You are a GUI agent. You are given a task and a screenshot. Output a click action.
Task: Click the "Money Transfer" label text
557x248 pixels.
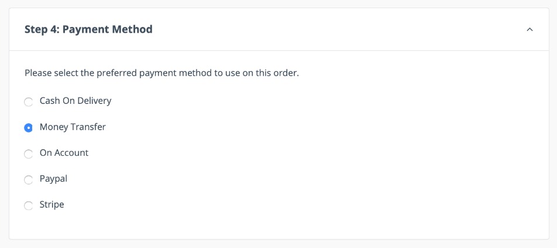click(x=73, y=127)
